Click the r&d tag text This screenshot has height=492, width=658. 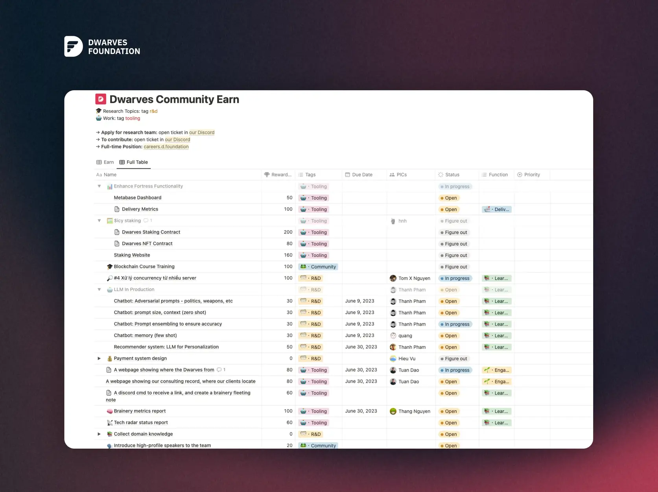[153, 111]
